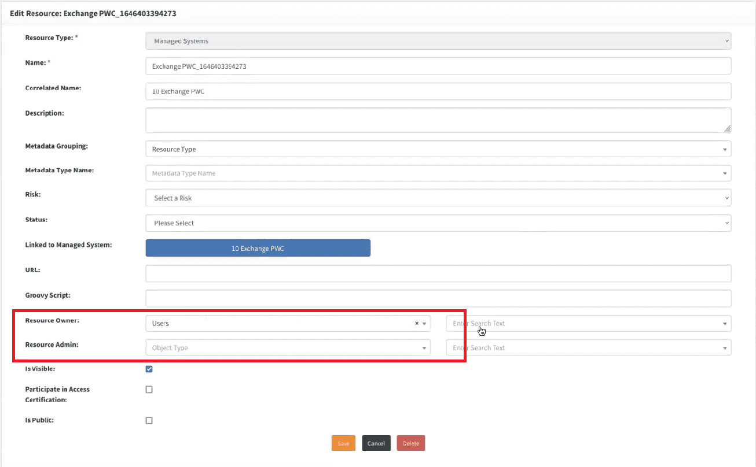This screenshot has height=467, width=756.
Task: Enable Participate in Access Certification checkbox
Action: 149,390
